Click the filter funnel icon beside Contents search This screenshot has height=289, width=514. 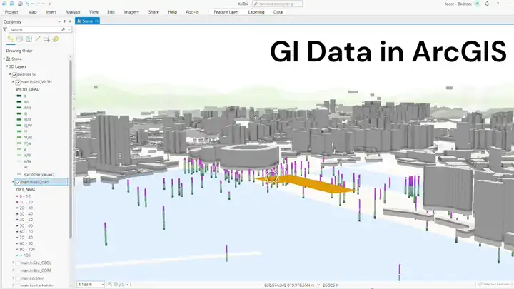point(5,29)
